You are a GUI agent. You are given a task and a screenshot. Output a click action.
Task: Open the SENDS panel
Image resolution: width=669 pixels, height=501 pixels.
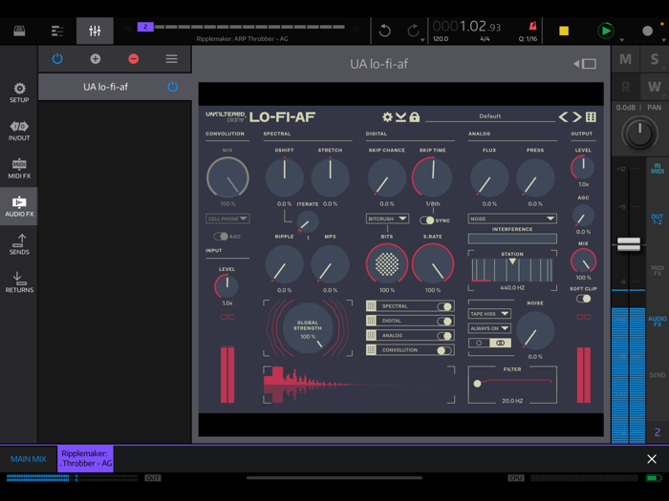coord(19,244)
